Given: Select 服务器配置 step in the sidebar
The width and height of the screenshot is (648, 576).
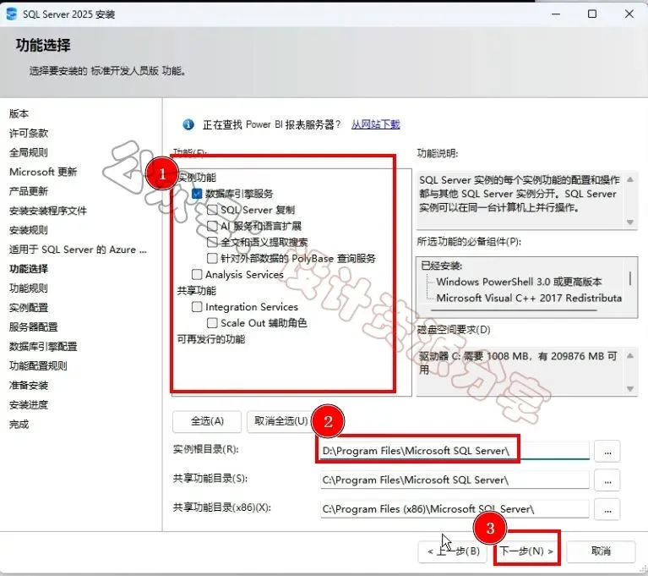Looking at the screenshot, I should (x=34, y=326).
